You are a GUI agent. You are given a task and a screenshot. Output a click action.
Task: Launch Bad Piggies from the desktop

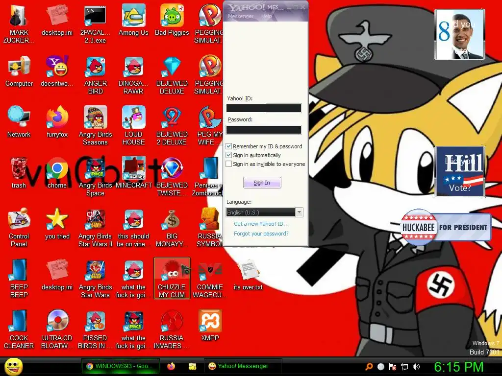[172, 20]
